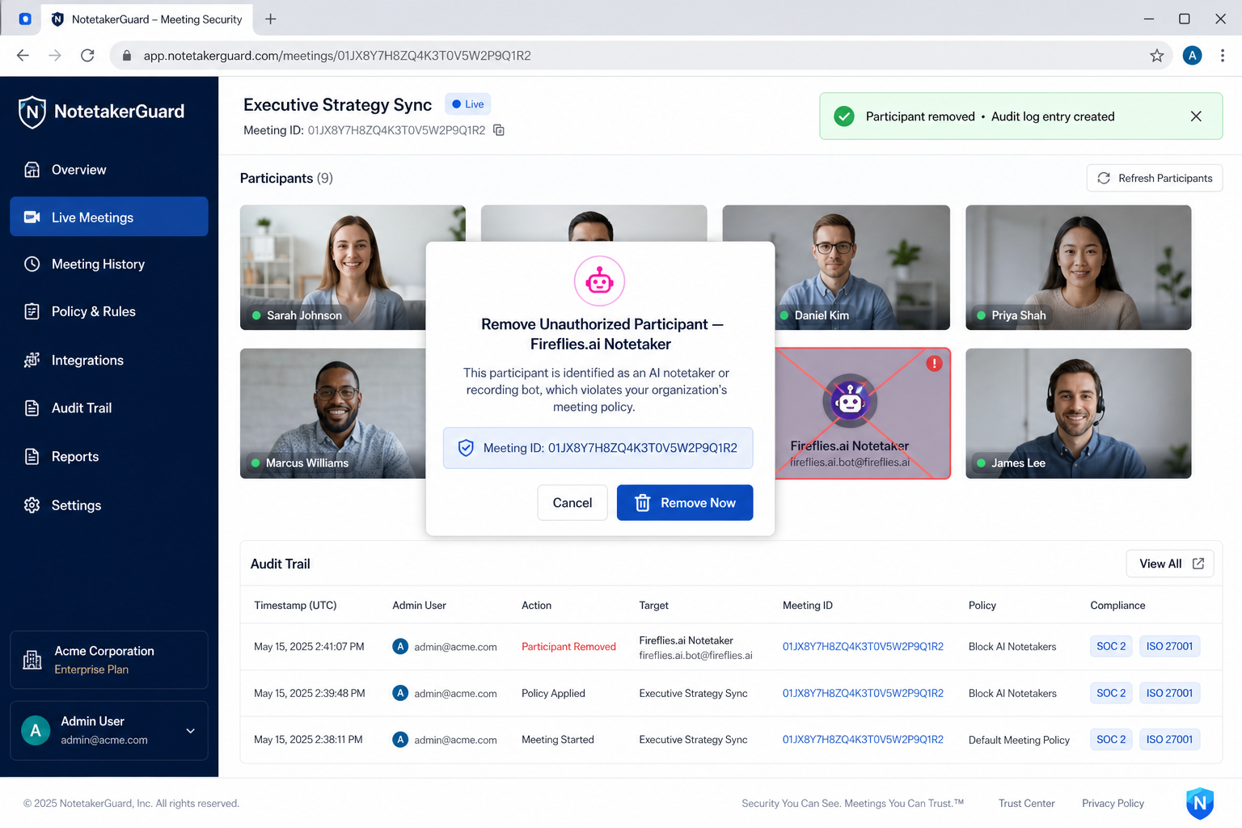1242x828 pixels.
Task: Click the pink robot icon in the dialog
Action: (599, 281)
